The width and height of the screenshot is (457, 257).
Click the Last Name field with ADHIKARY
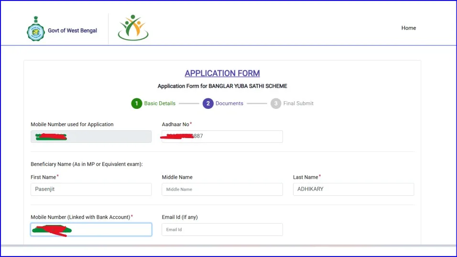click(x=353, y=189)
